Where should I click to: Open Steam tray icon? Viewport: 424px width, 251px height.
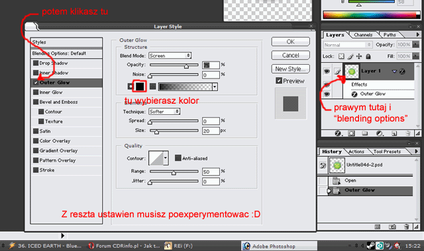coord(371,246)
